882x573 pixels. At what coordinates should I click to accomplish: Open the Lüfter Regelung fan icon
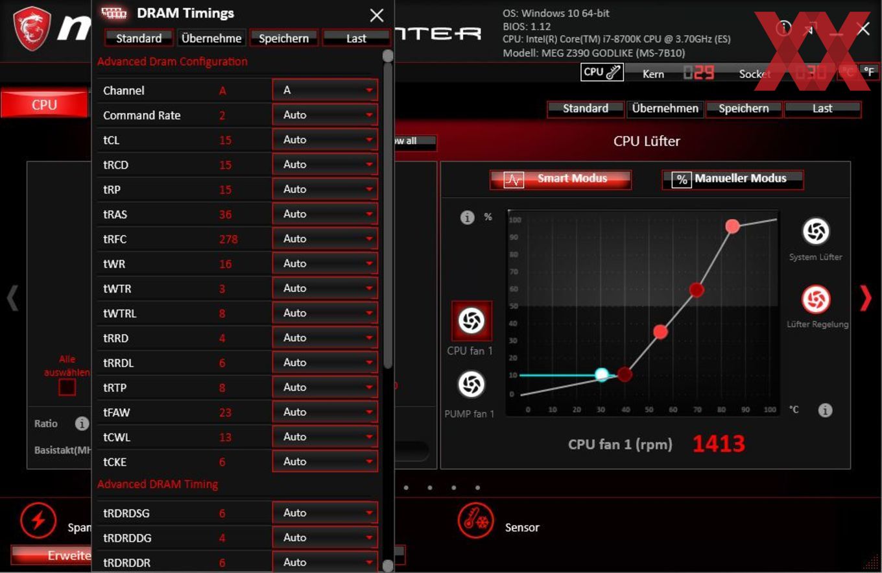click(x=816, y=300)
